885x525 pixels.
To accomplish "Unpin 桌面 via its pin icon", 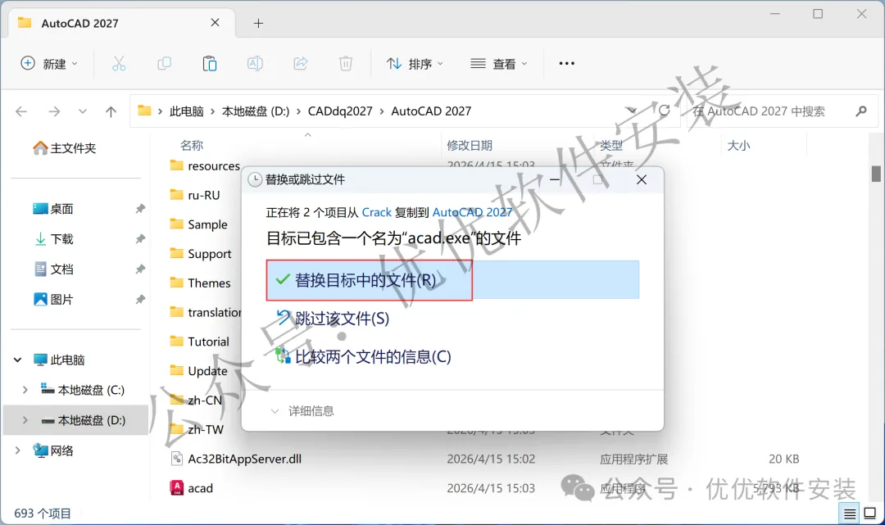I will pyautogui.click(x=140, y=209).
